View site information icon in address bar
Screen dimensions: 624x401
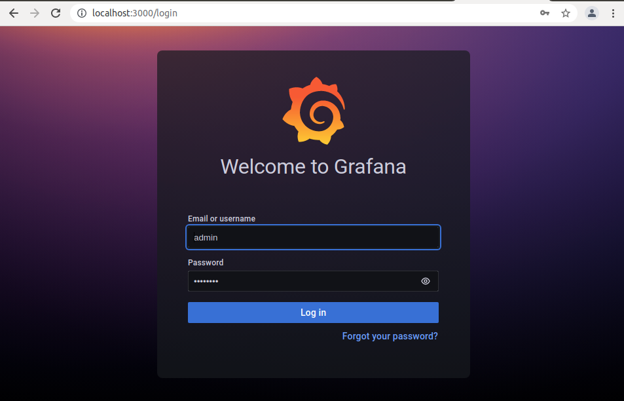[x=82, y=13]
